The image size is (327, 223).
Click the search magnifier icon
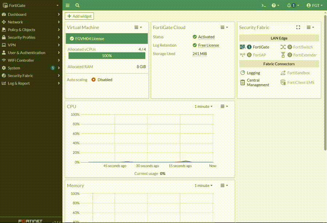tap(77, 5)
